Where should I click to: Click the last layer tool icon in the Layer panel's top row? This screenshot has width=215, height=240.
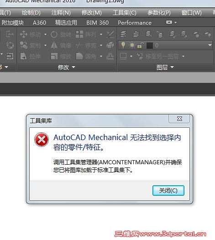pyautogui.click(x=208, y=34)
